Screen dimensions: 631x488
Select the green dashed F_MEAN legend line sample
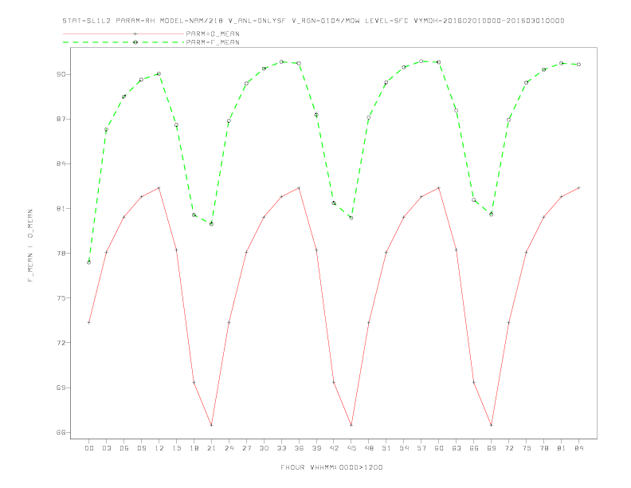click(123, 42)
